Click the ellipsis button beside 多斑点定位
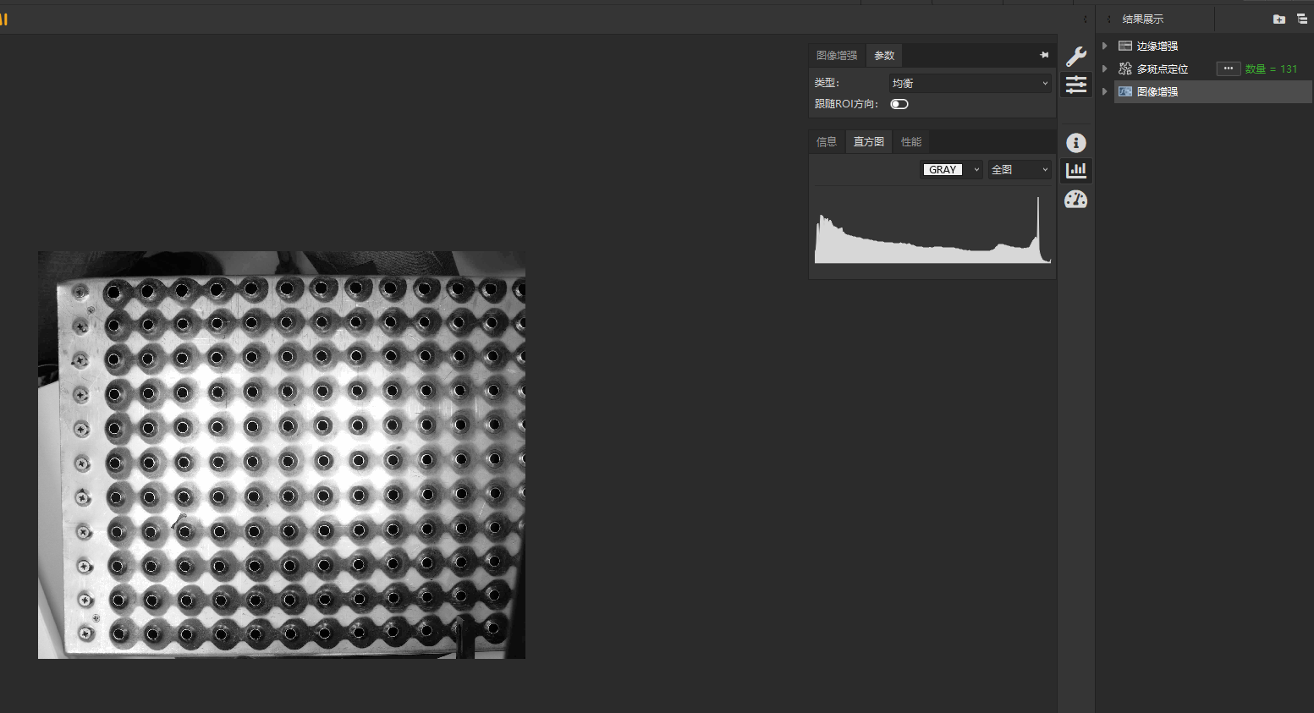 1228,69
